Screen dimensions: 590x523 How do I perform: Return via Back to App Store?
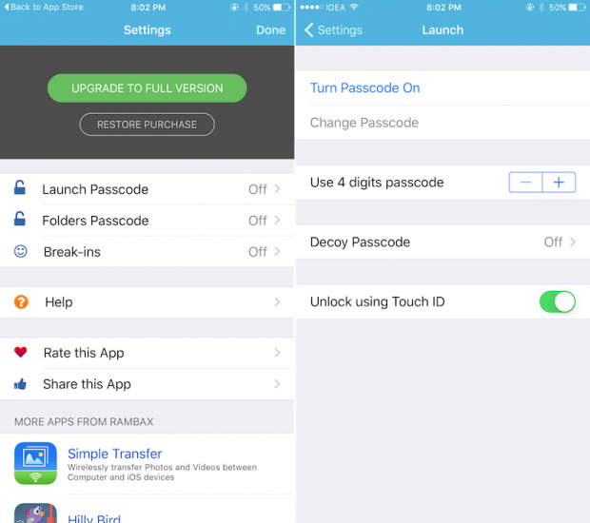[x=44, y=8]
